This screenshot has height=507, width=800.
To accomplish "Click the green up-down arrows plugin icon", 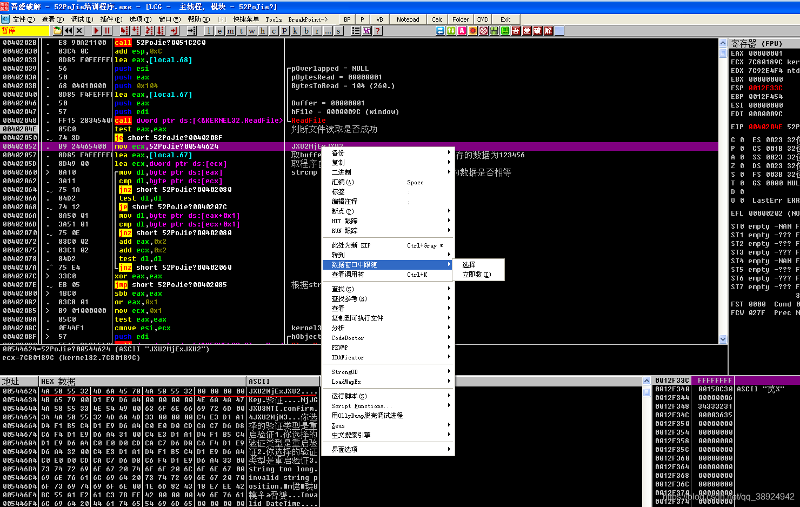I will click(451, 31).
